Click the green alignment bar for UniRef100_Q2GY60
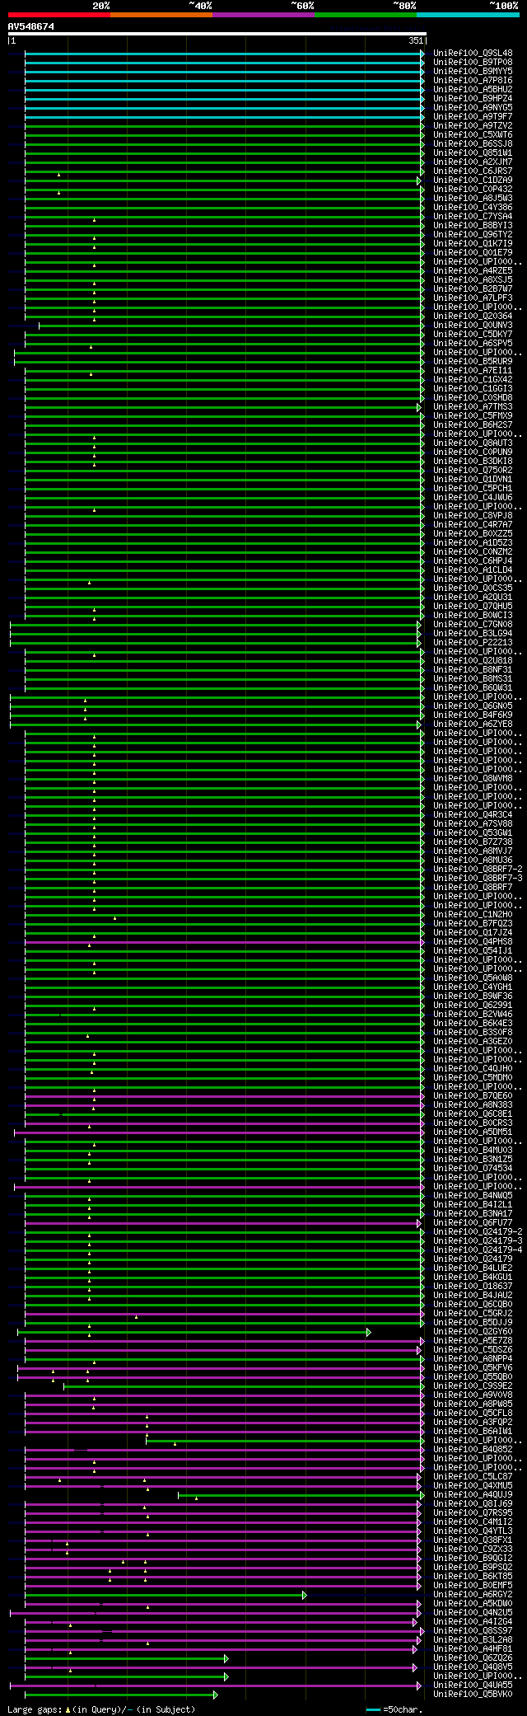Viewport: 527px width, 1716px height. (194, 1332)
